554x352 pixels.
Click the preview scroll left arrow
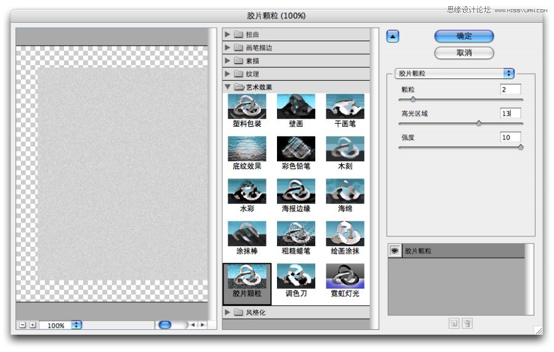pyautogui.click(x=193, y=325)
